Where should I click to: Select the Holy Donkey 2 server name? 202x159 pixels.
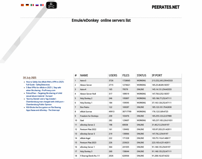click(86, 98)
